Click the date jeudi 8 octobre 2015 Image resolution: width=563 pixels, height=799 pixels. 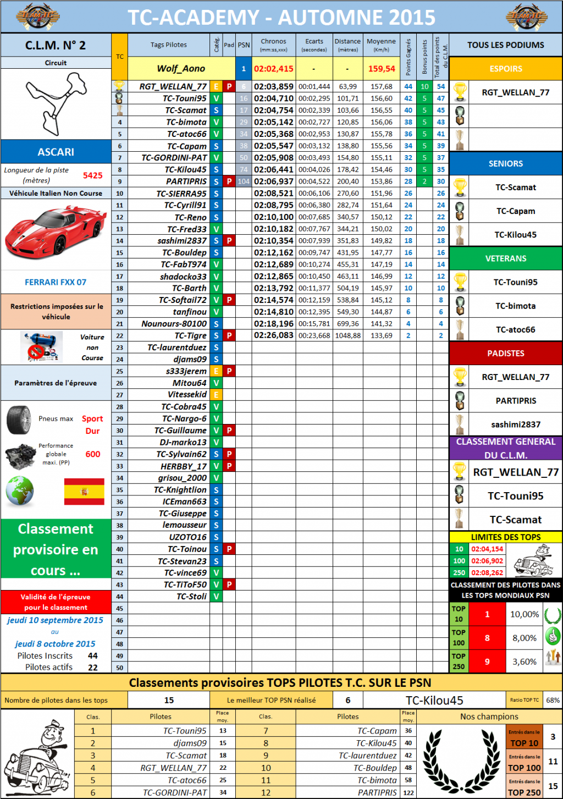tap(55, 644)
